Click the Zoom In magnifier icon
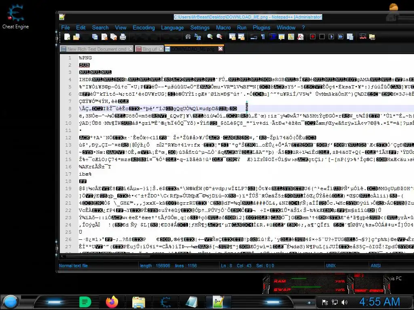 tap(210, 37)
